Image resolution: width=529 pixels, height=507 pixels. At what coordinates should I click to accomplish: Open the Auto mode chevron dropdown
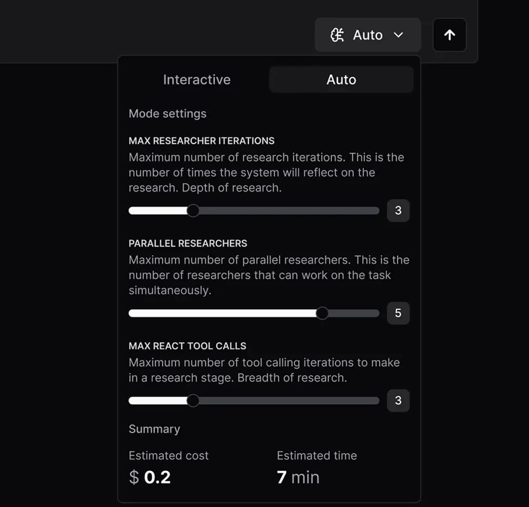coord(398,35)
